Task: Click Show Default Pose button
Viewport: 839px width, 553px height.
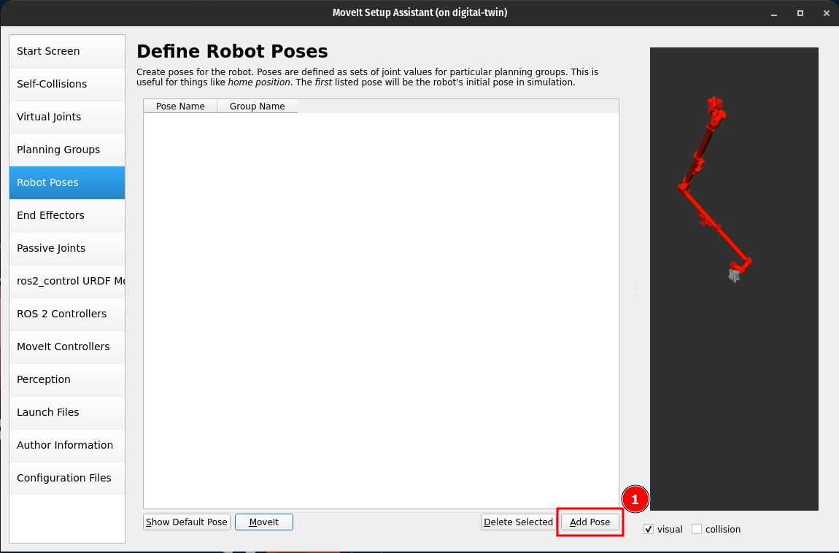Action: point(187,522)
